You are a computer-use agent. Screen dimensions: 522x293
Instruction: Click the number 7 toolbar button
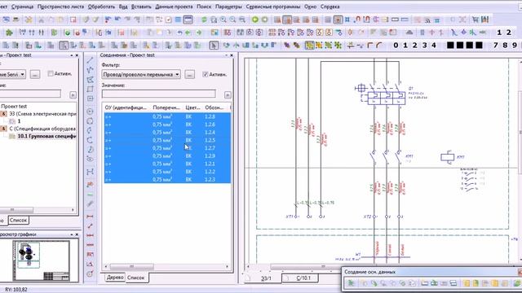coord(496,46)
